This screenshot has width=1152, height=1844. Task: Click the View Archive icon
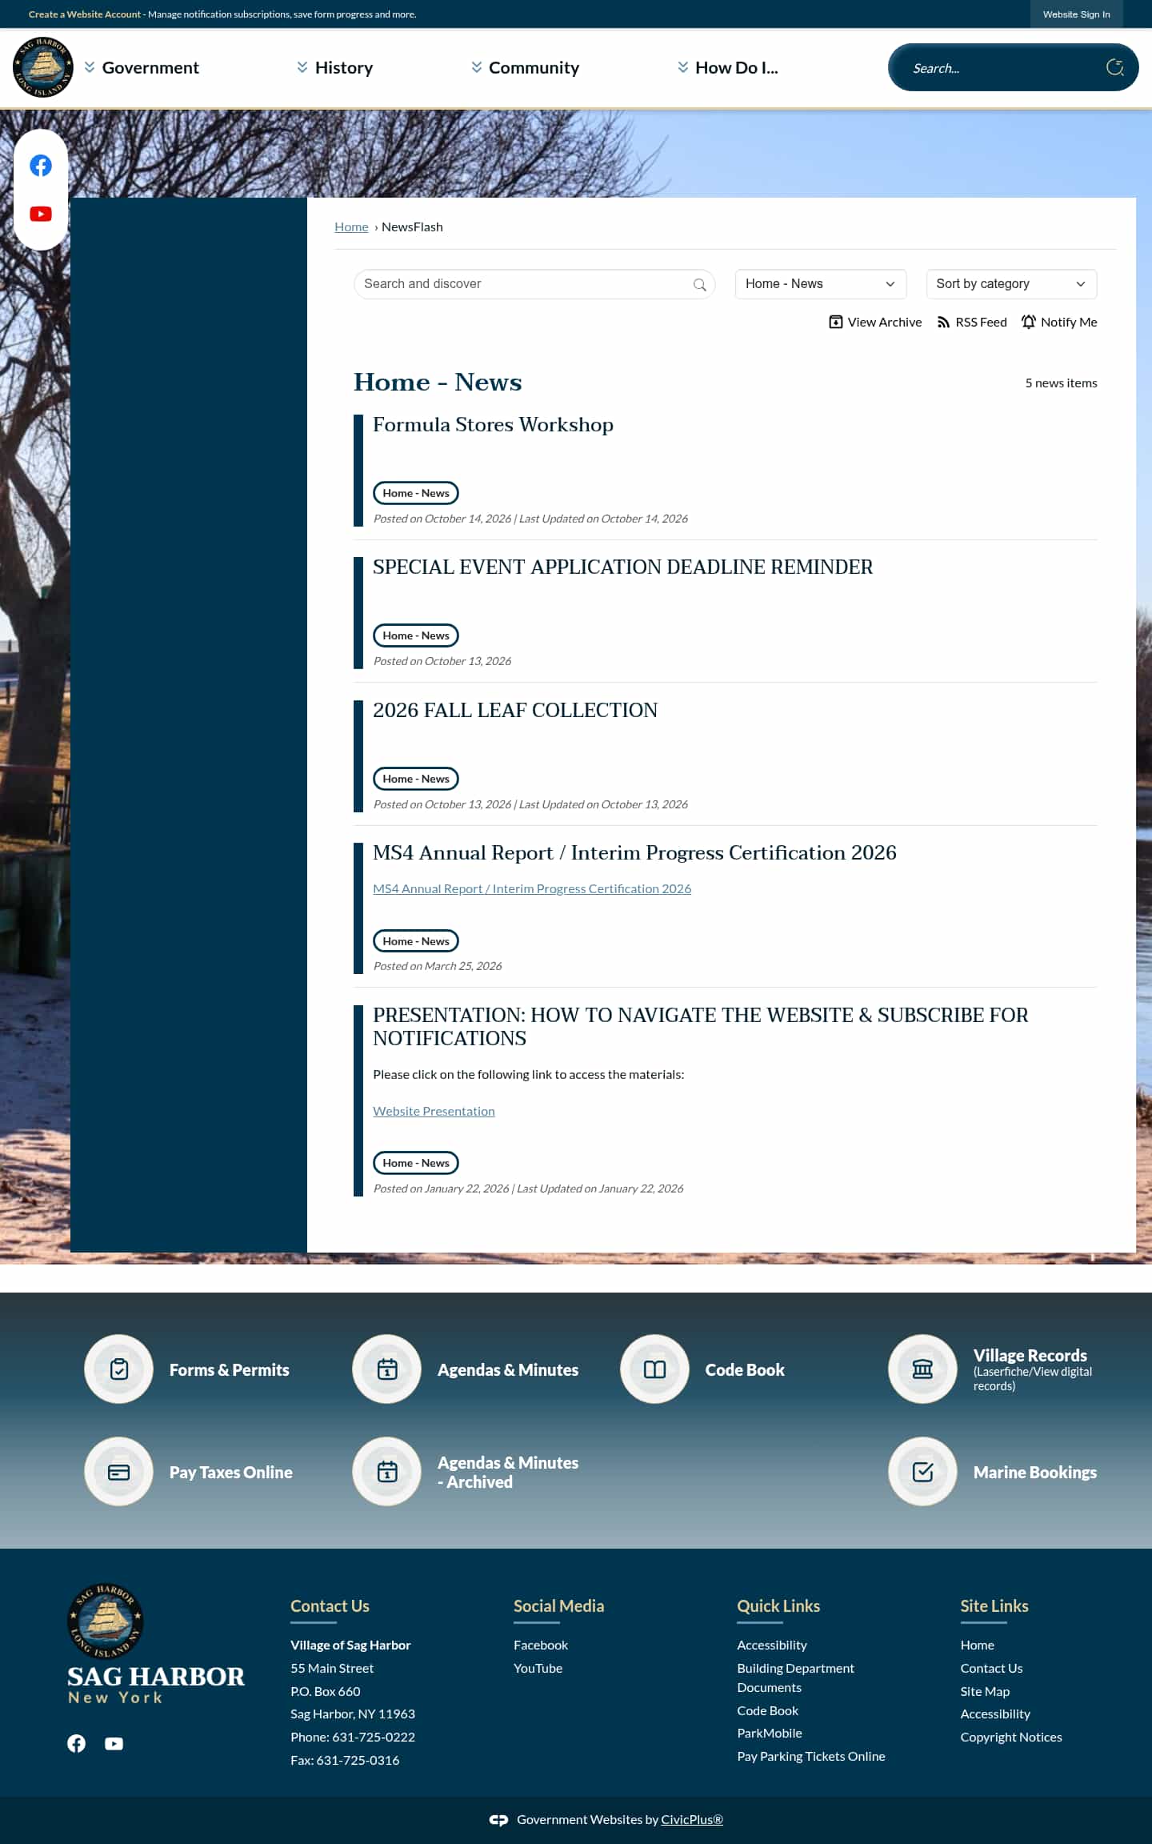pos(836,322)
